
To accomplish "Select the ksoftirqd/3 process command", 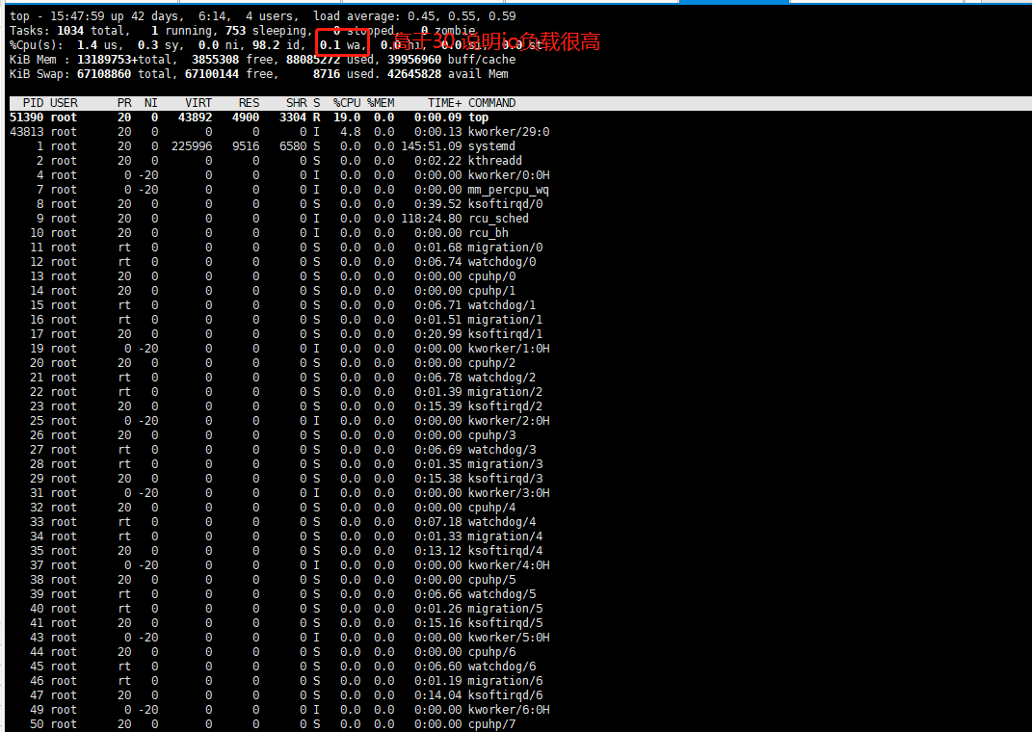I will [x=506, y=480].
